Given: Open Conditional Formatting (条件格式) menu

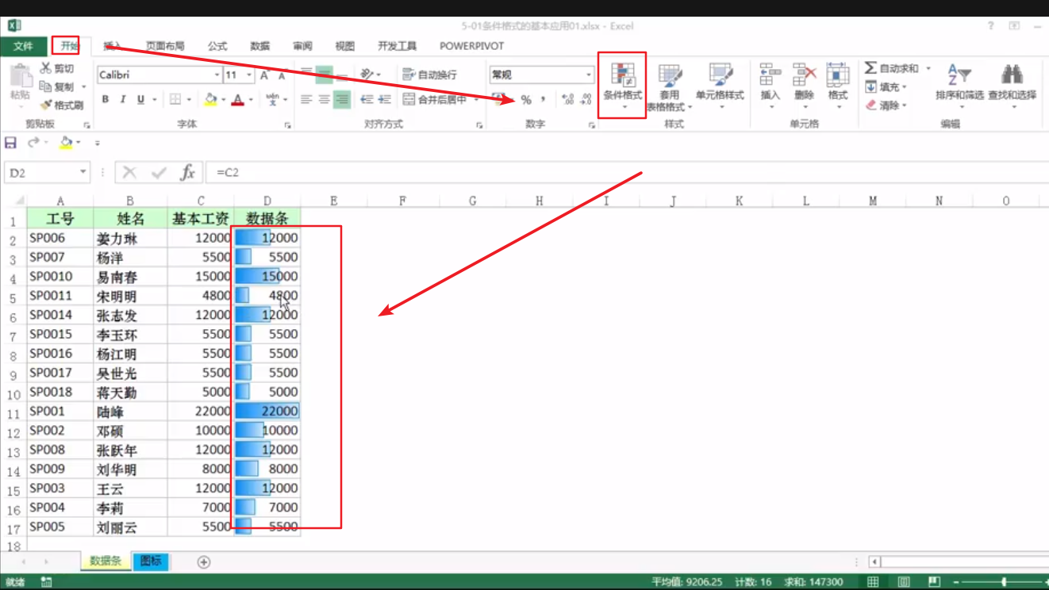Looking at the screenshot, I should (x=622, y=86).
